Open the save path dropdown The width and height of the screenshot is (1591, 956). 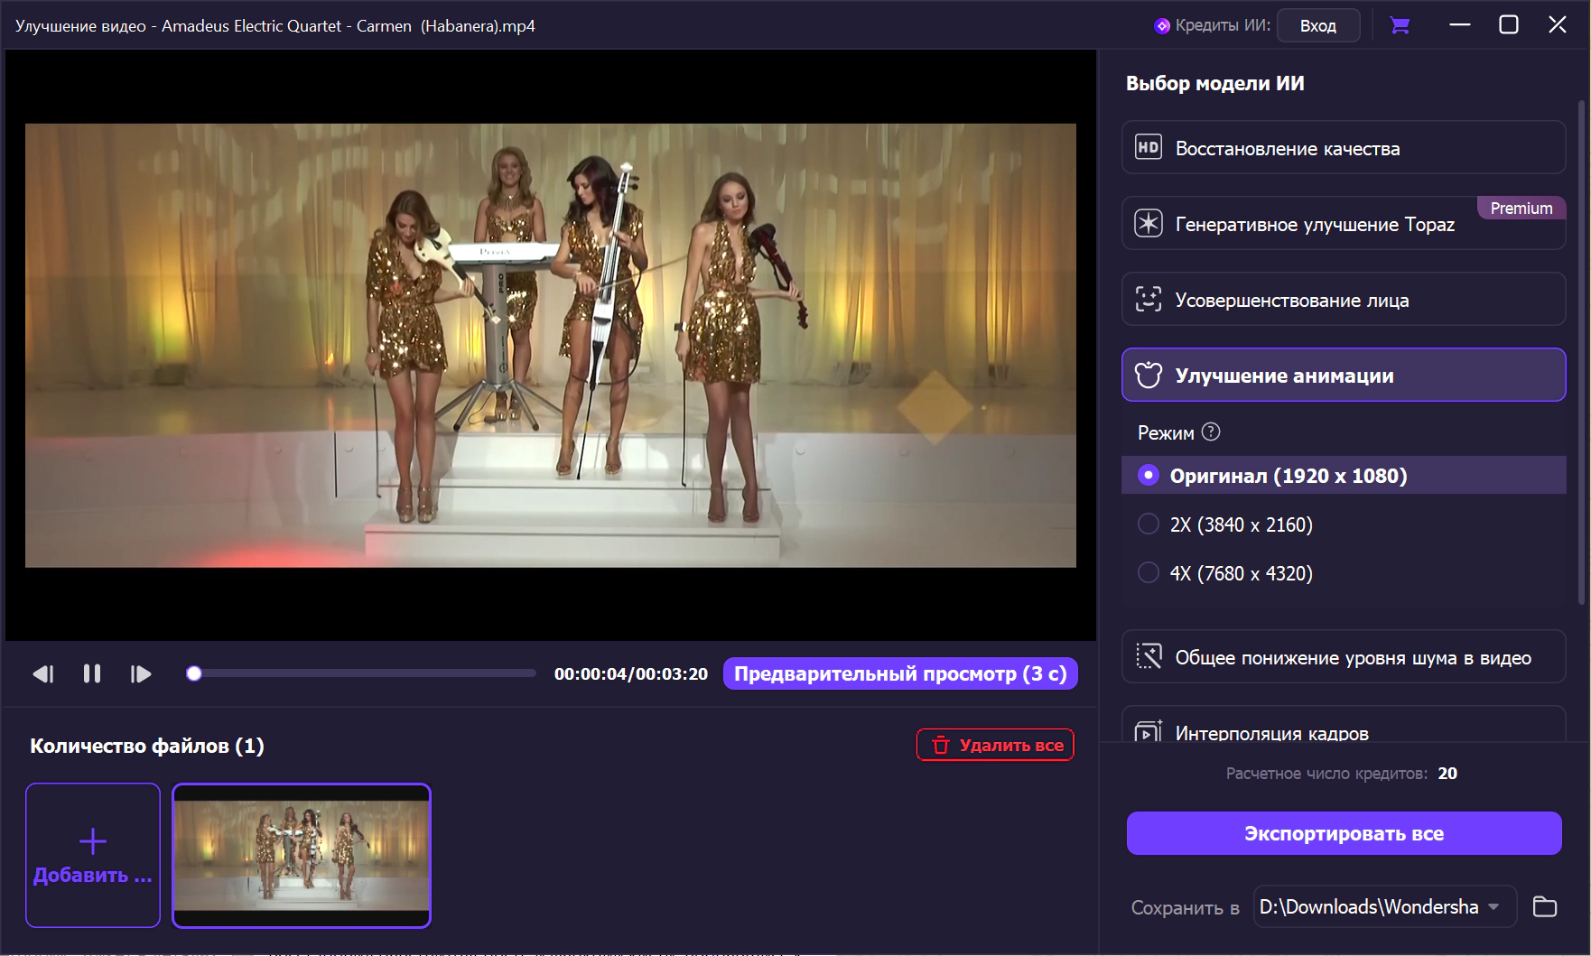(1493, 906)
